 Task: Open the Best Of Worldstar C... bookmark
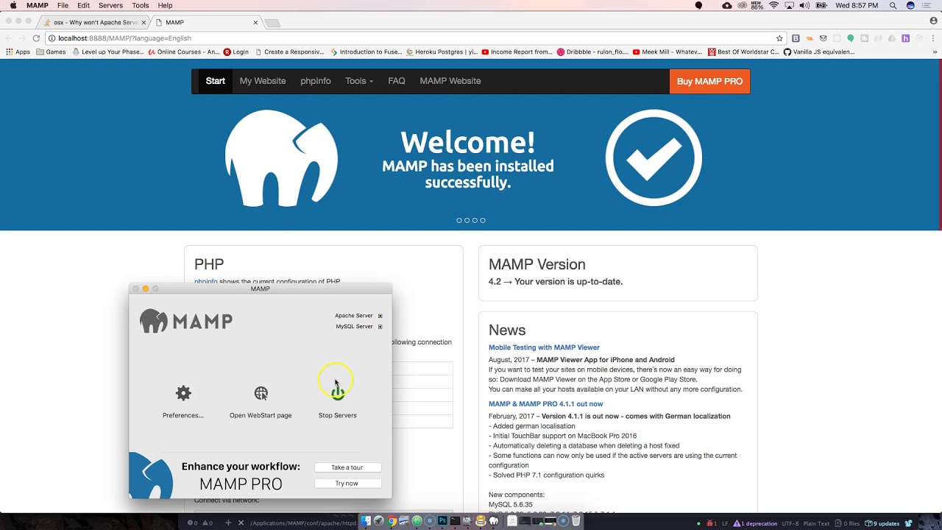[x=743, y=52]
